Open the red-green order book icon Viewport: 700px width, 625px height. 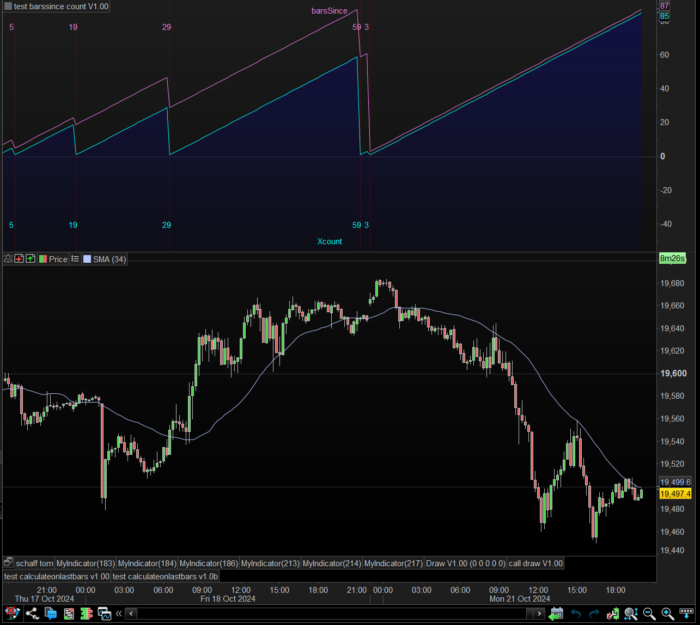(x=87, y=614)
